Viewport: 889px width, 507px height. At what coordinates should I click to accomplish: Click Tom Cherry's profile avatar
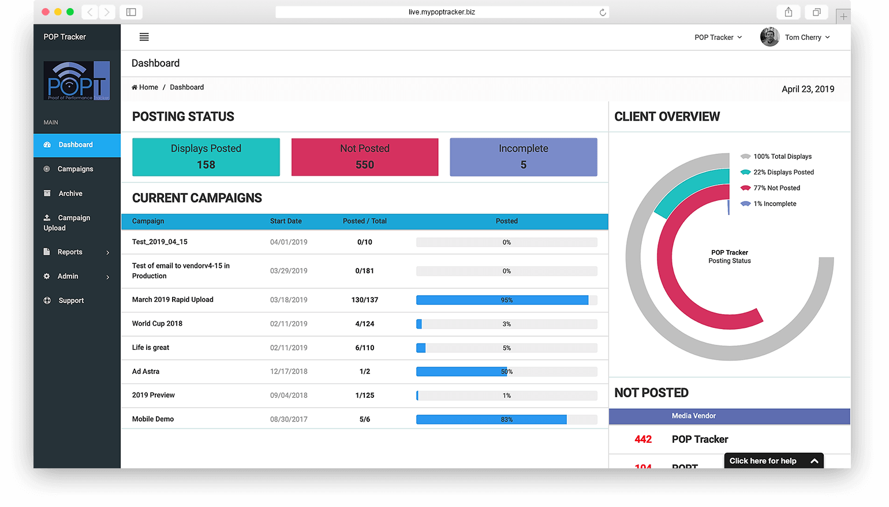770,37
